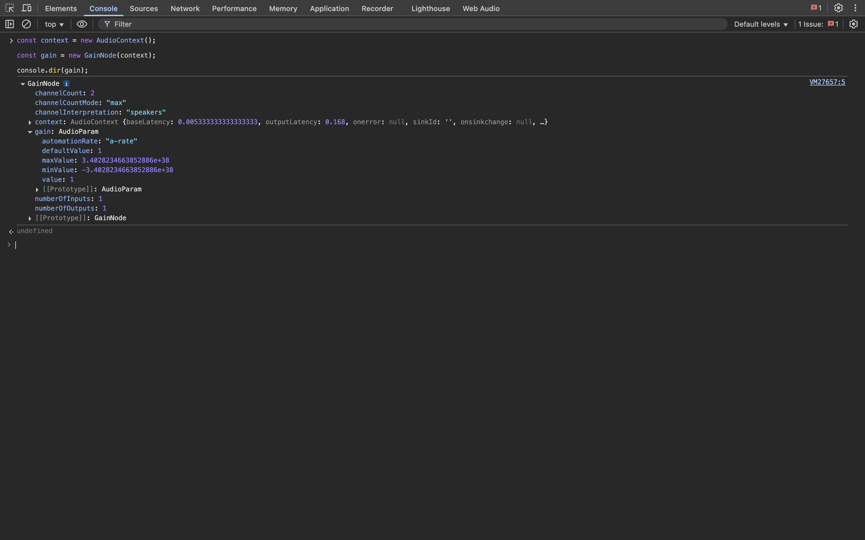
Task: Follow the VM27657:5 source link
Action: [x=827, y=82]
